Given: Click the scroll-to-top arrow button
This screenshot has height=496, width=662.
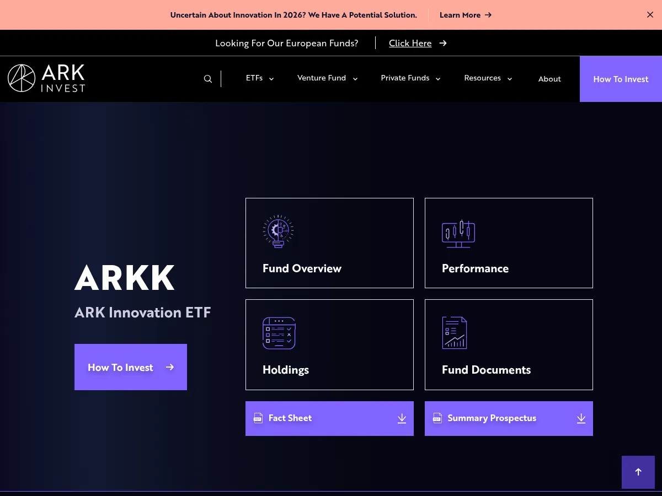Looking at the screenshot, I should coord(638,472).
